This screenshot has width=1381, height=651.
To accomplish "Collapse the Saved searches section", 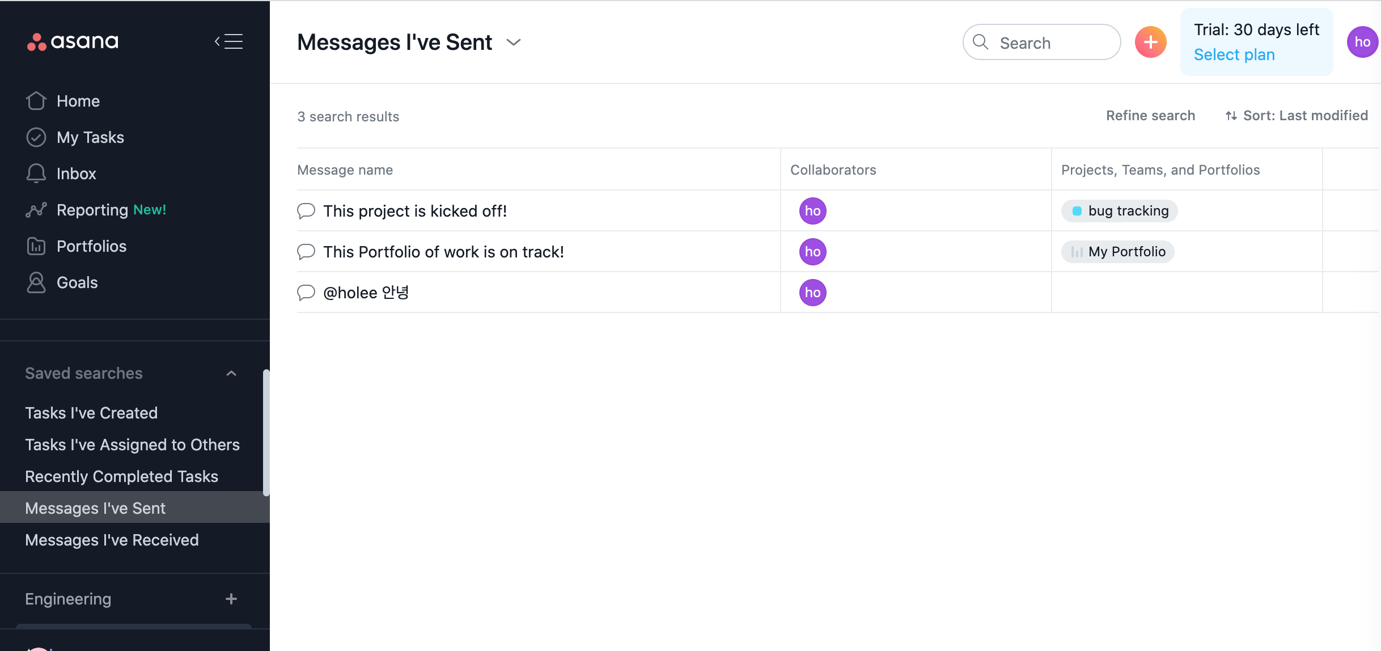I will [x=231, y=373].
